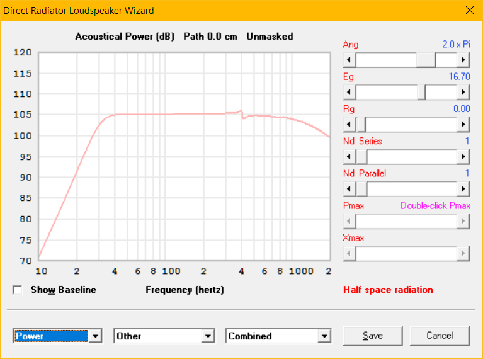Click the Xmax label
This screenshot has height=359, width=483.
click(x=353, y=238)
